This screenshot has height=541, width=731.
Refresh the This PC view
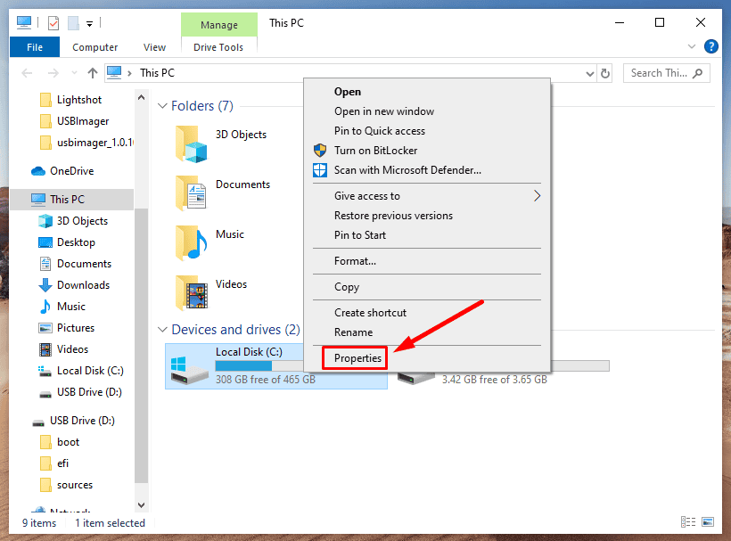click(x=605, y=74)
